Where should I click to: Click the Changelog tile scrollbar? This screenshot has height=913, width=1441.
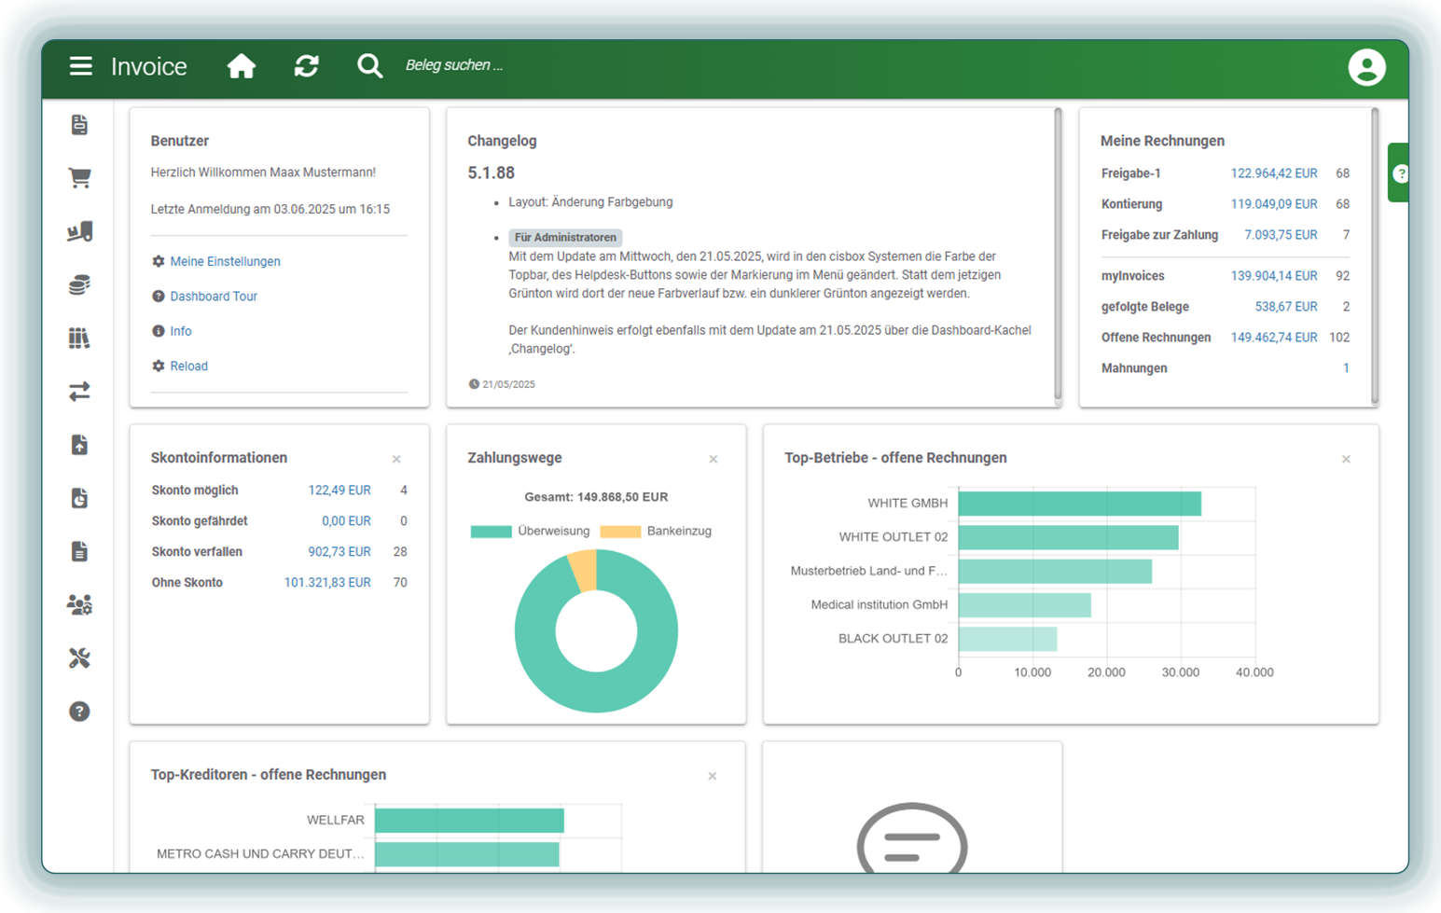click(x=1058, y=252)
